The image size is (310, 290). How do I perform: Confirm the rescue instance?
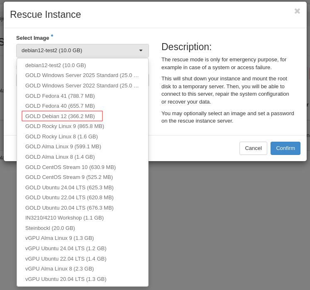tap(286, 148)
